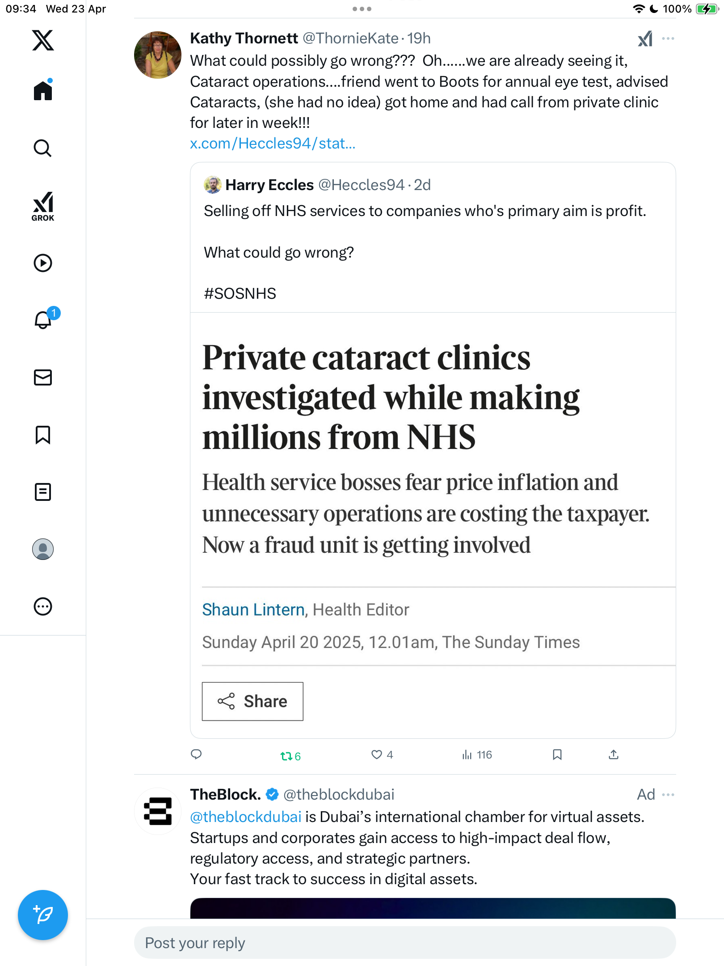Open the @theblockdubai mention link
This screenshot has width=724, height=966.
(245, 817)
